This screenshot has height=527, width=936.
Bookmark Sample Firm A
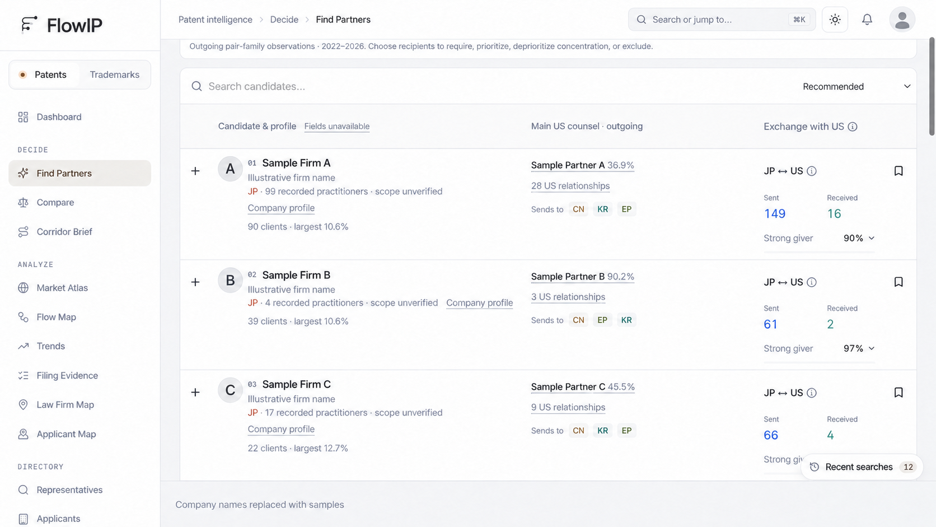(x=898, y=171)
